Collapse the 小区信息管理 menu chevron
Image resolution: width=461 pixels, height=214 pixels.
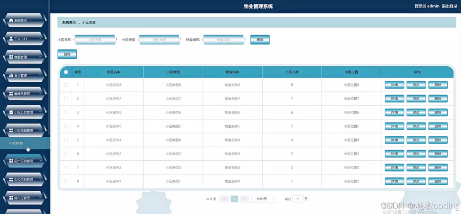[40, 130]
